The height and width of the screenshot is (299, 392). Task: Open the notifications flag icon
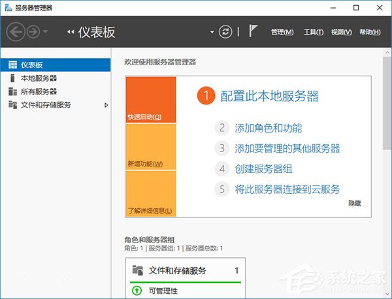click(253, 31)
